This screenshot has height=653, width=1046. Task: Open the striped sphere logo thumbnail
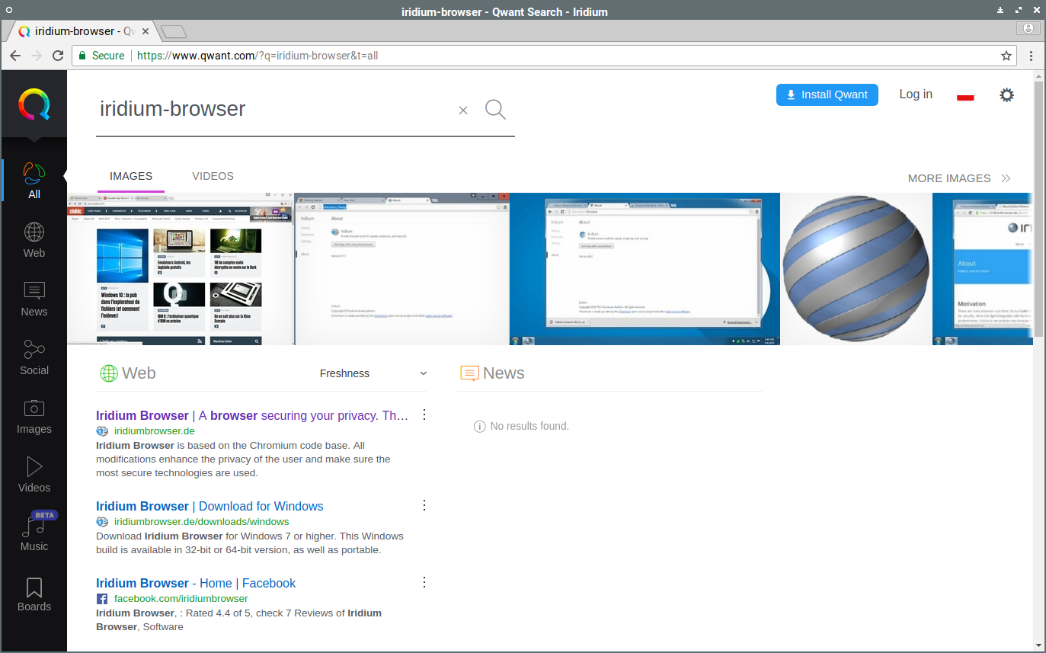(x=856, y=269)
